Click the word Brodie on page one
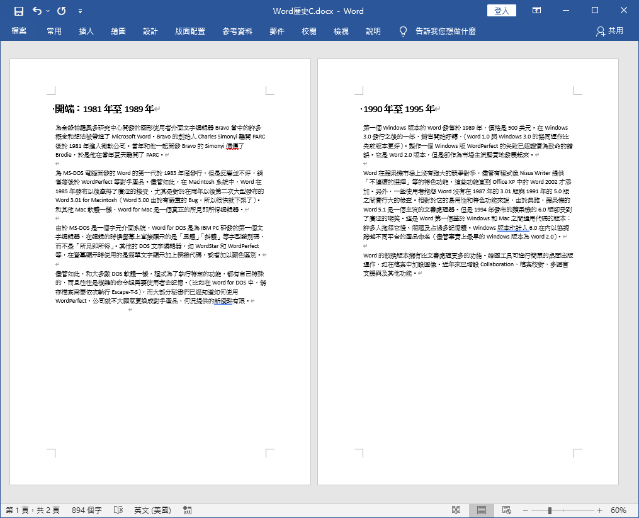639x518 pixels. click(63, 155)
